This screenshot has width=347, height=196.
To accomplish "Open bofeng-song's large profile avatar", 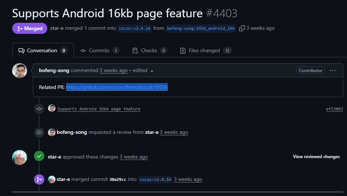I will (20, 71).
